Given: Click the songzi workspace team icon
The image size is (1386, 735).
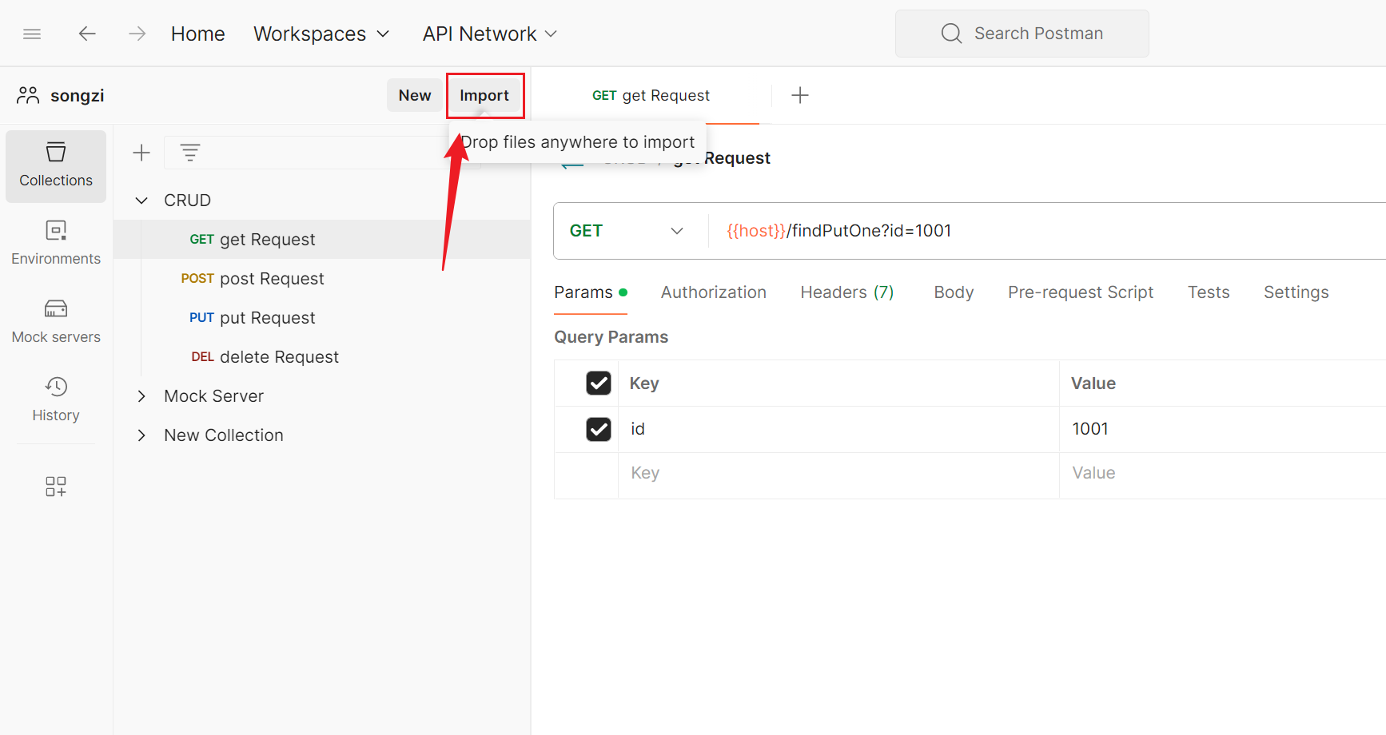Looking at the screenshot, I should pyautogui.click(x=28, y=96).
